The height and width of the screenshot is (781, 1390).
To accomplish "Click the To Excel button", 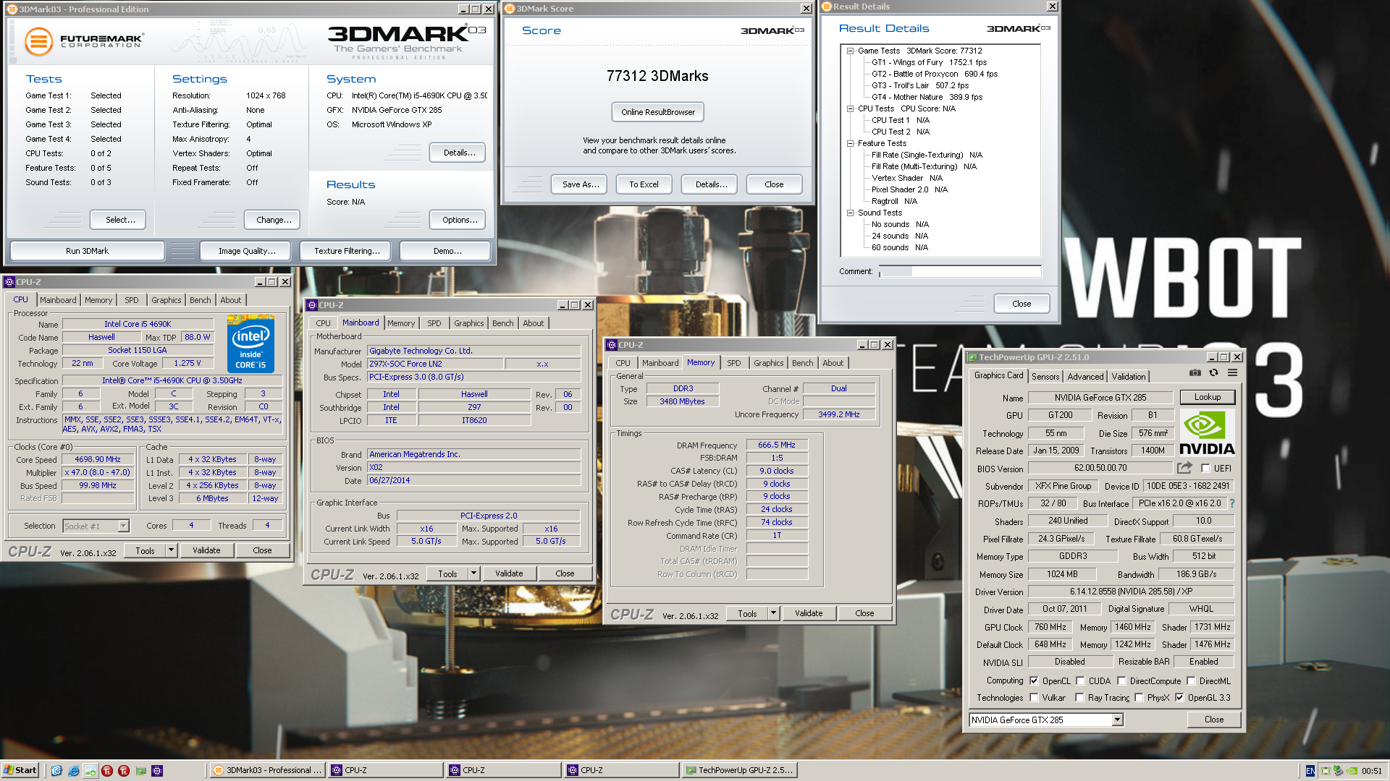I will (644, 184).
